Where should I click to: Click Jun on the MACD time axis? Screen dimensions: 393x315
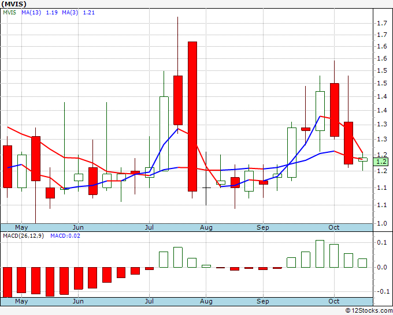tap(78, 301)
